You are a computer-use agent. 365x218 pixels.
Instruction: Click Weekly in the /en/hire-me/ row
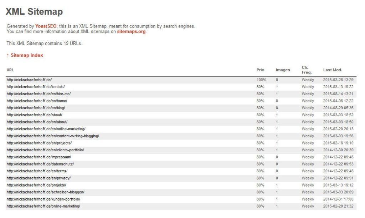click(x=308, y=94)
